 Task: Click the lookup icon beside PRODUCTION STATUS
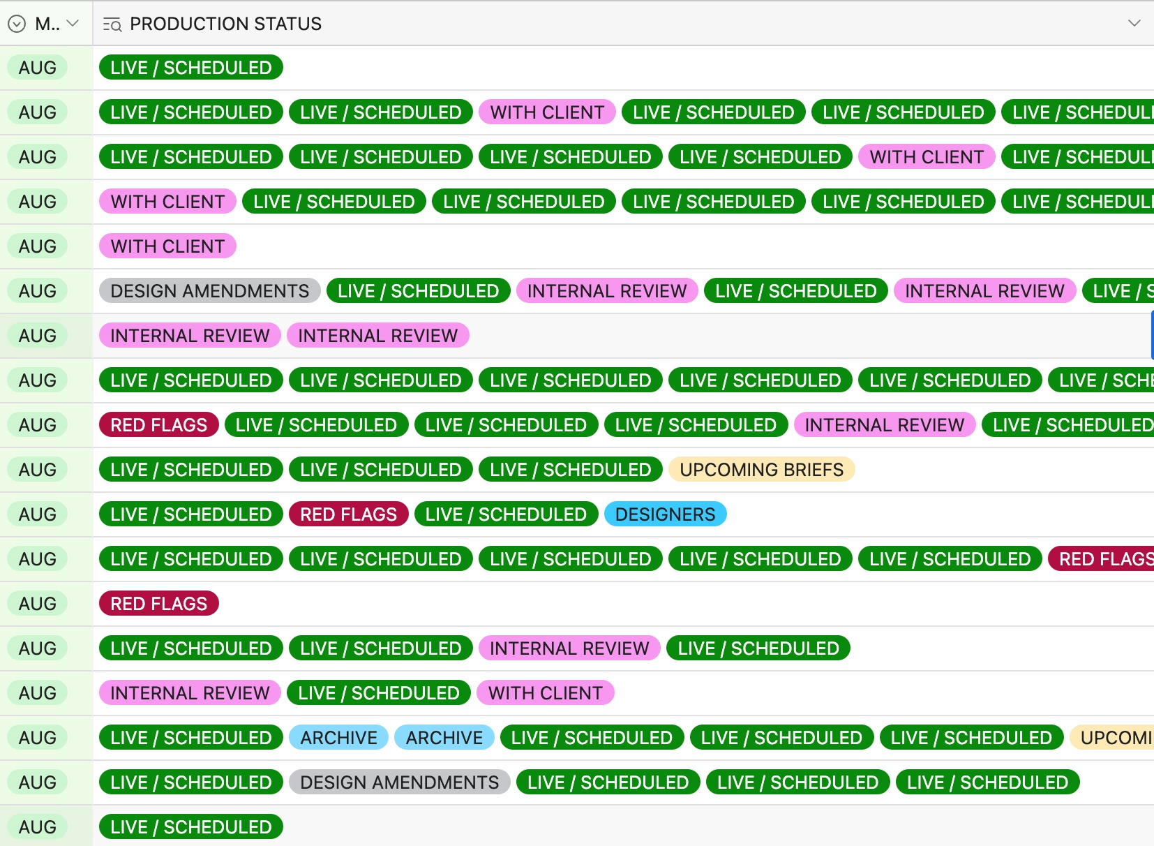point(112,25)
